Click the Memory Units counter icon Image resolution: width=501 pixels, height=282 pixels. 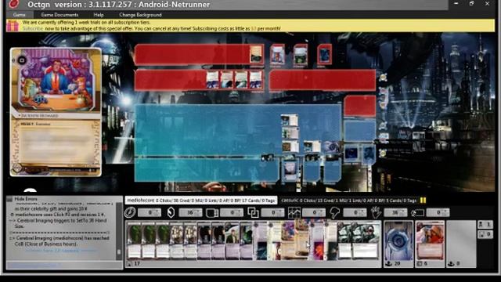212,212
